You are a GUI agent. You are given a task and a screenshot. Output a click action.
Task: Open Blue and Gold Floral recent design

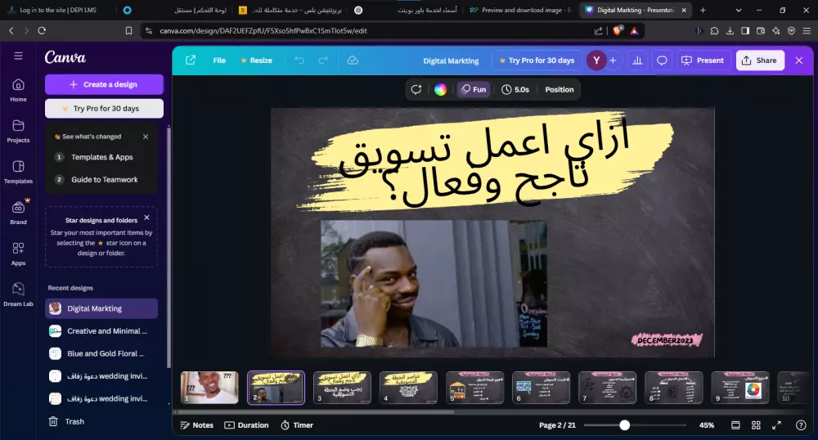click(x=101, y=353)
